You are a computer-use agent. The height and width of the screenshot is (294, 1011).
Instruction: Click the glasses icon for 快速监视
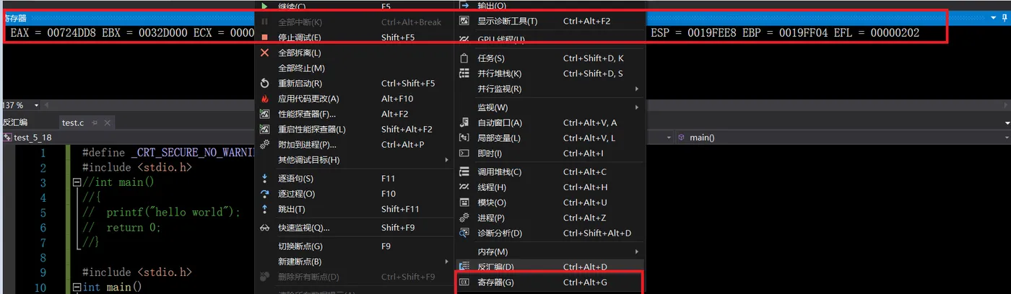[x=264, y=228]
